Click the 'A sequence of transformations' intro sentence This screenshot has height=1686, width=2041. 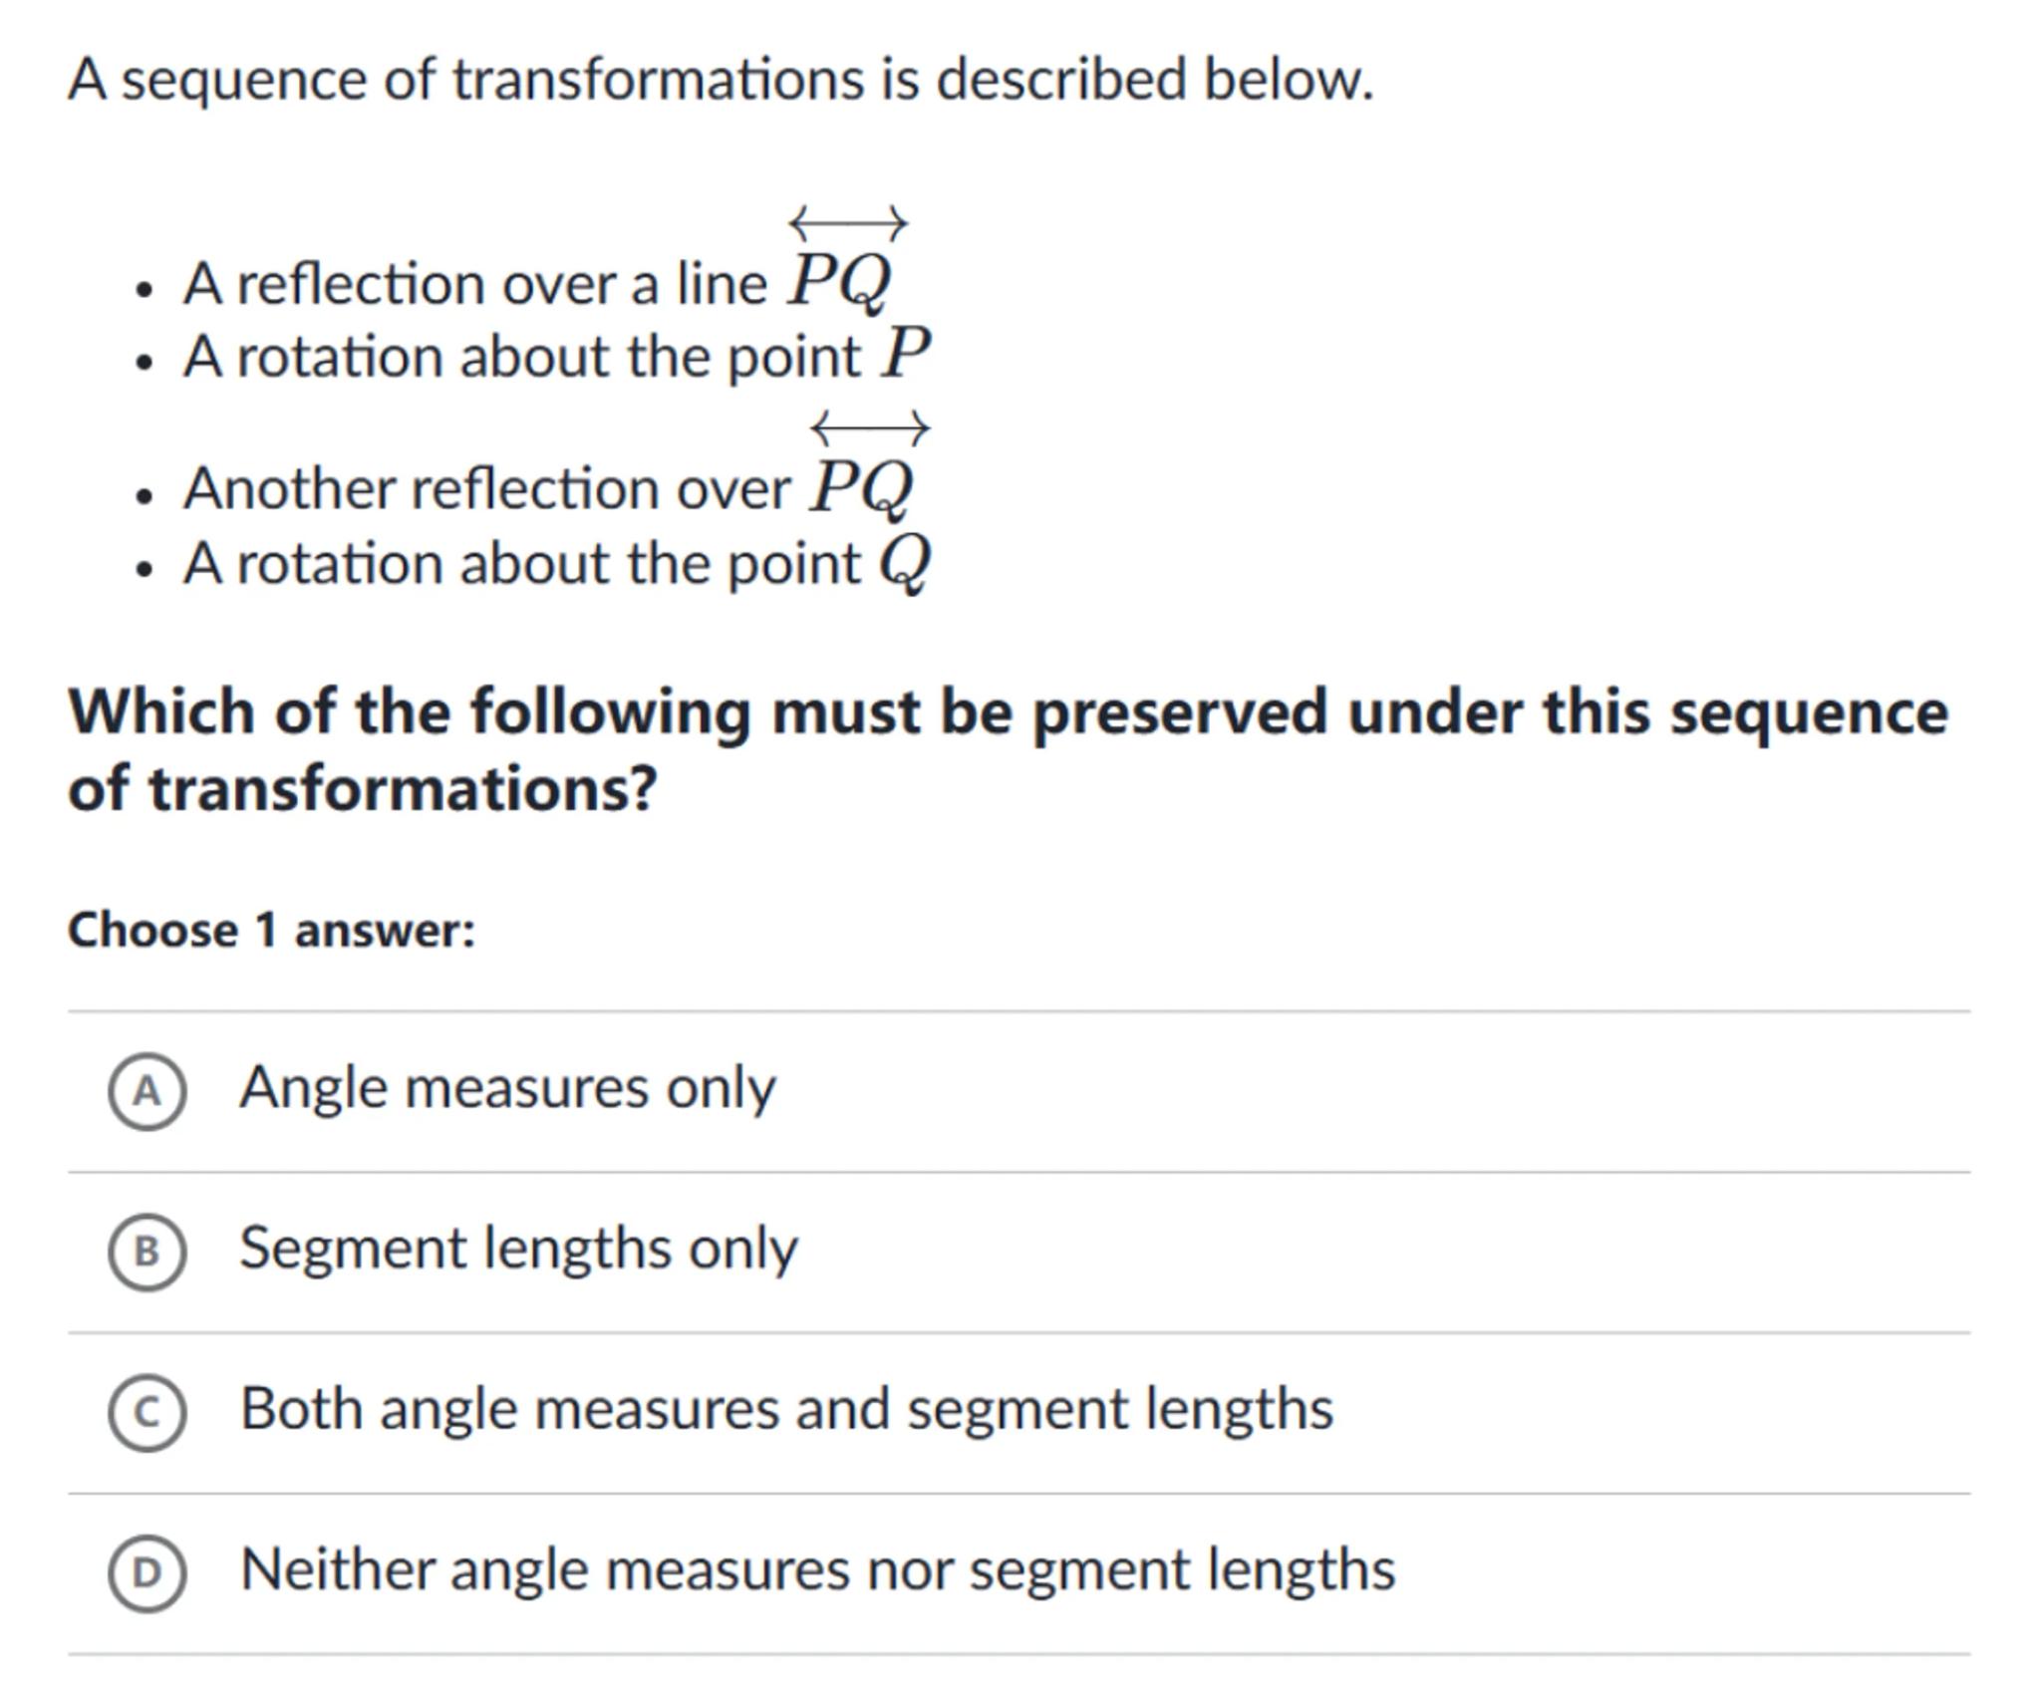pyautogui.click(x=721, y=79)
